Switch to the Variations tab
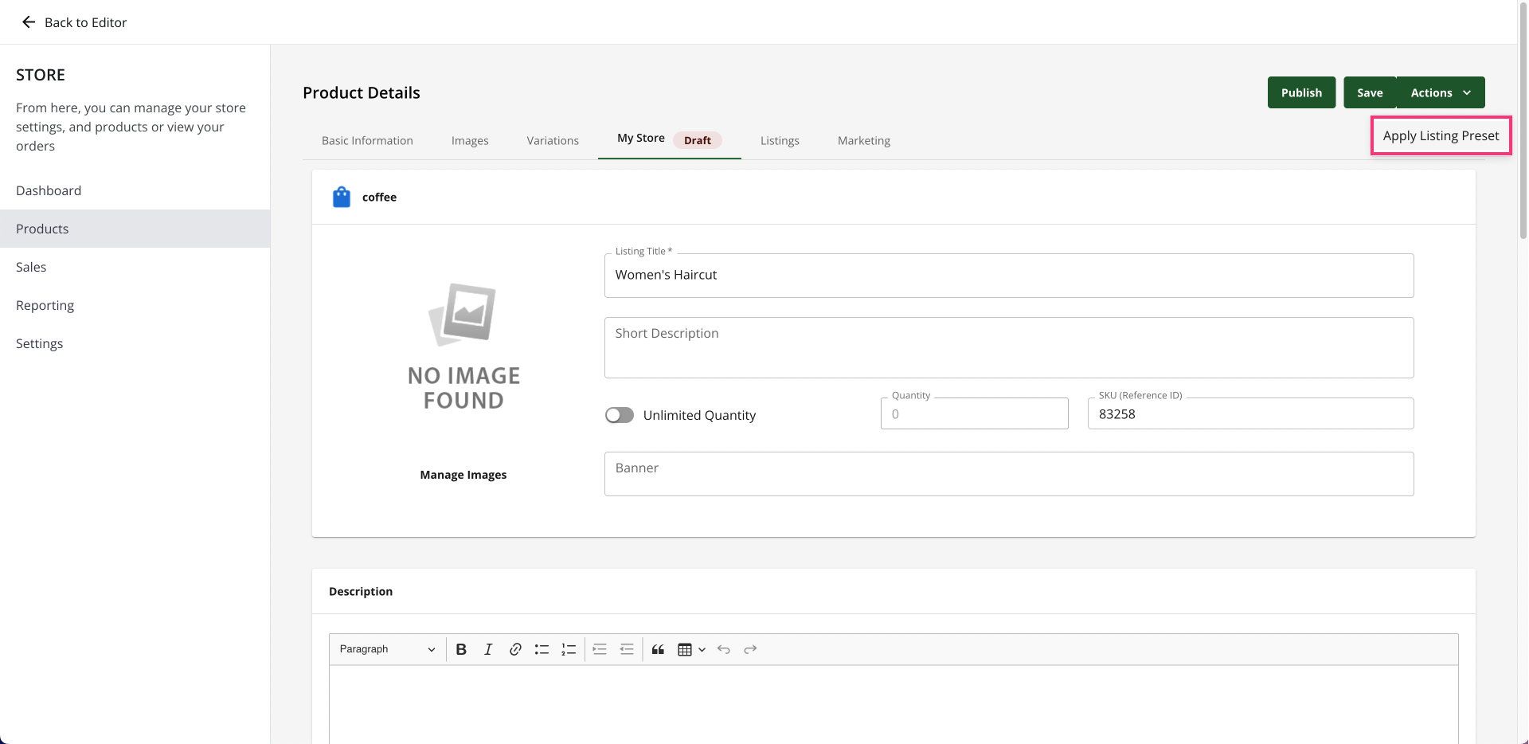1529x744 pixels. (553, 140)
